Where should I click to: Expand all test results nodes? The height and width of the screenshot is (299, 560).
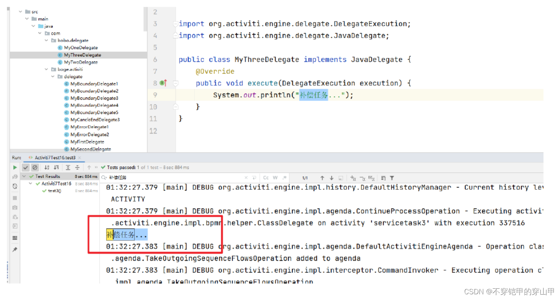click(68, 167)
